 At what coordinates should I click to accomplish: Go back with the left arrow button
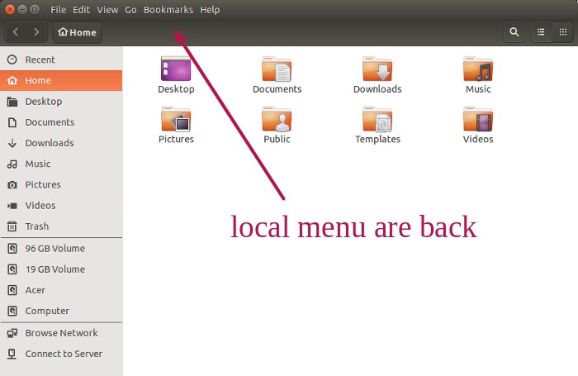(16, 32)
